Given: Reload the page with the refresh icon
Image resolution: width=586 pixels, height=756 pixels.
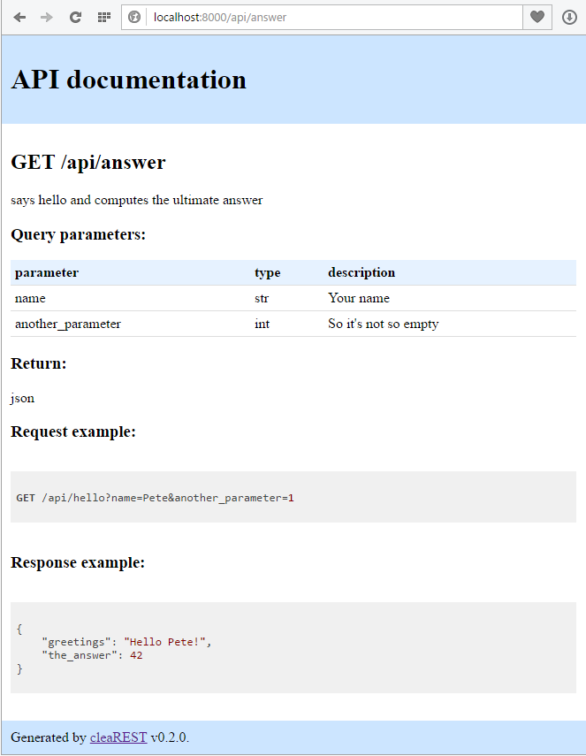Looking at the screenshot, I should pyautogui.click(x=75, y=17).
